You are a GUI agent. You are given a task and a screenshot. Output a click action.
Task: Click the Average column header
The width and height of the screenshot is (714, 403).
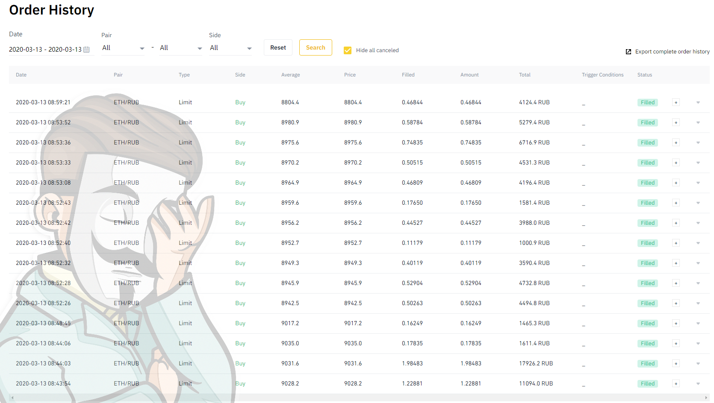290,75
